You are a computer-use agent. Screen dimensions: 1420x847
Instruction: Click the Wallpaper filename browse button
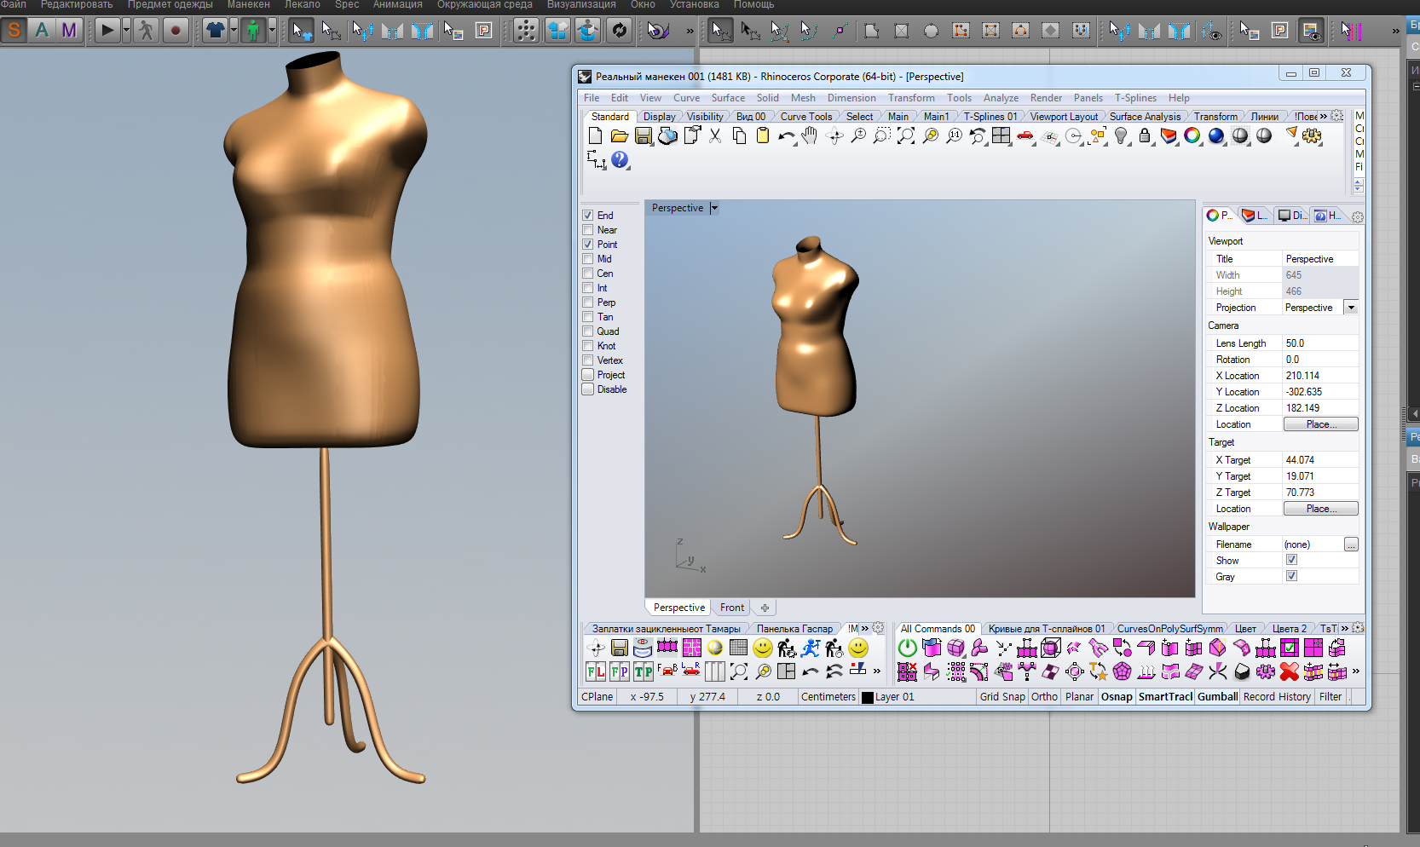[1351, 544]
